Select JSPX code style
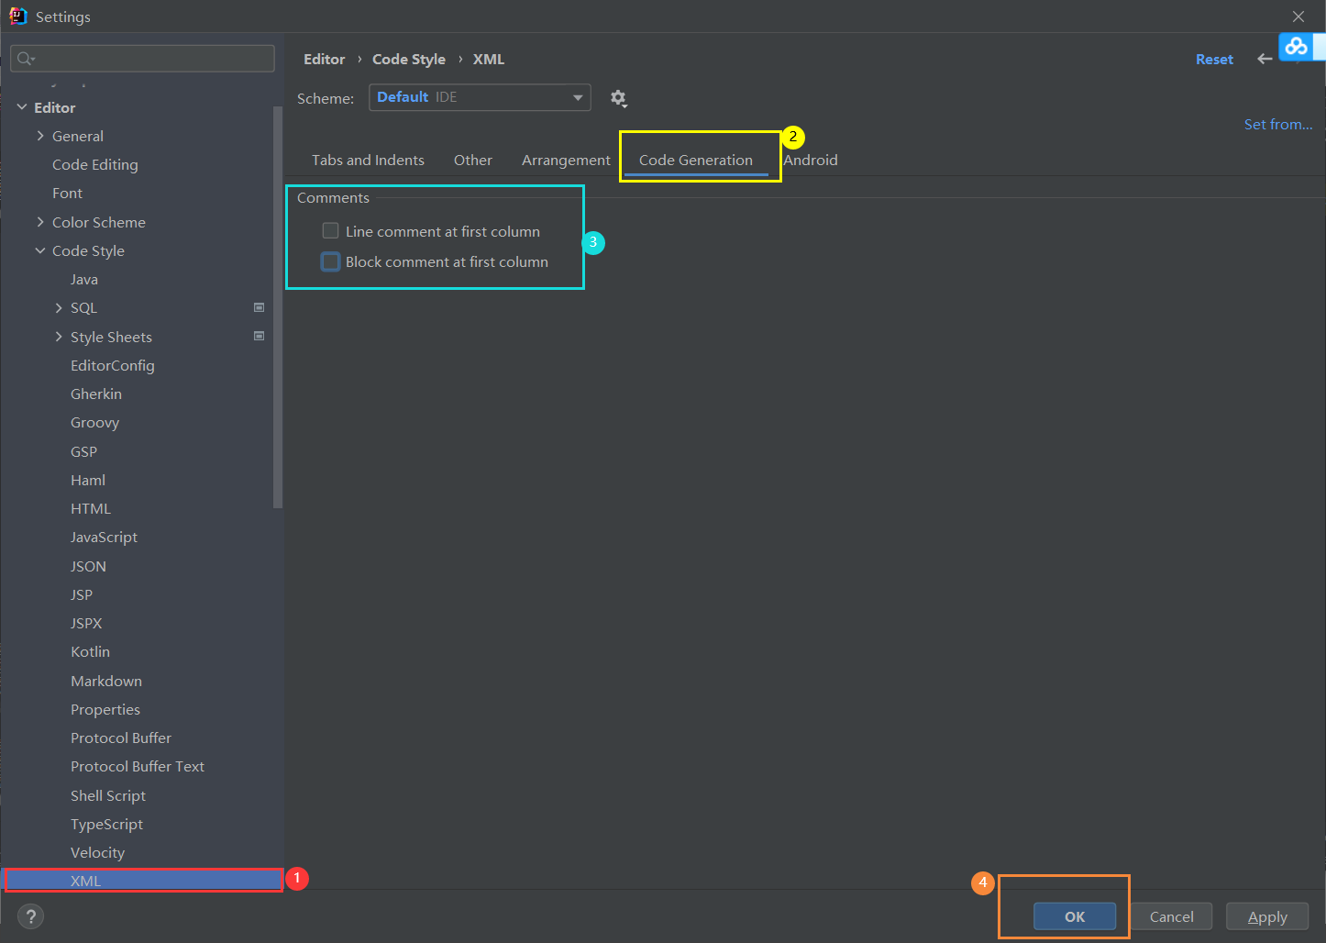 86,623
